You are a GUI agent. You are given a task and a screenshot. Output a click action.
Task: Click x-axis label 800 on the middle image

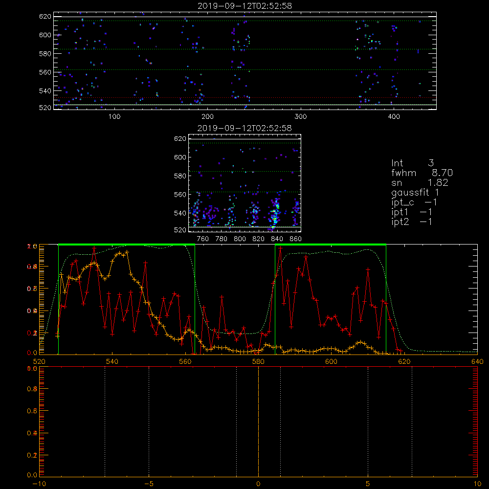pyautogui.click(x=240, y=239)
